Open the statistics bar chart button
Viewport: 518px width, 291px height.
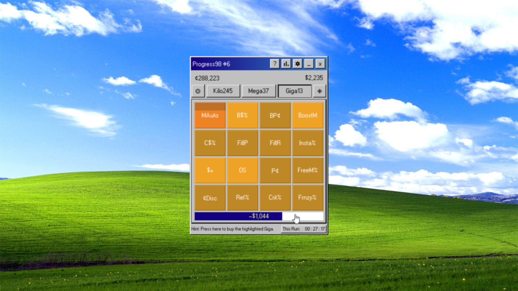click(x=286, y=64)
